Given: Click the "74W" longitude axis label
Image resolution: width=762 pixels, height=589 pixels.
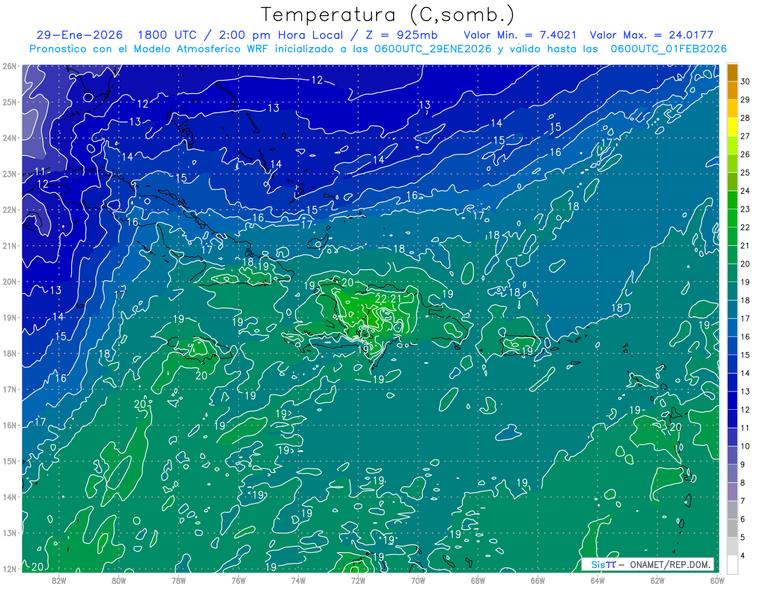Looking at the screenshot, I should tap(298, 579).
